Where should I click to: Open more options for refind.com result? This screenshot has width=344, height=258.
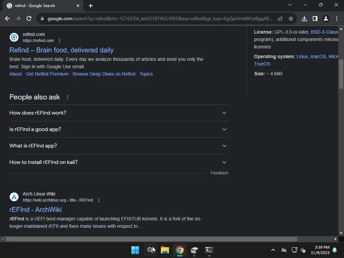pyautogui.click(x=59, y=41)
